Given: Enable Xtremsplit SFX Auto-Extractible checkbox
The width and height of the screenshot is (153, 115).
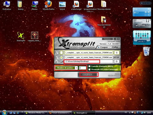Looking at the screenshot, I should click(x=89, y=70).
